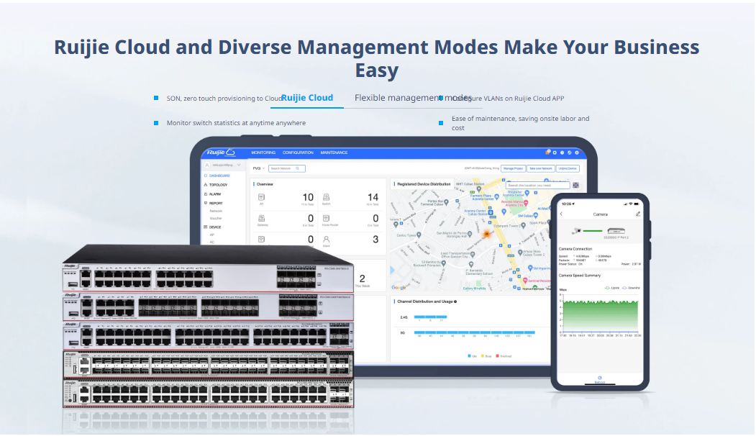
Task: Expand the DEVICE section in sidebar
Action: [215, 227]
